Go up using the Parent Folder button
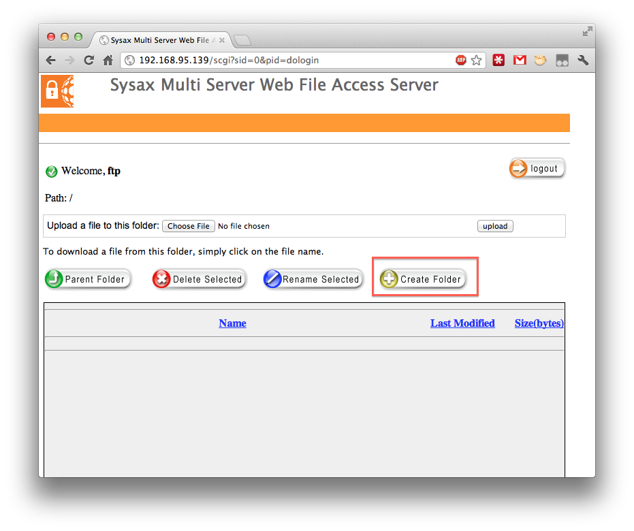The height and width of the screenshot is (531, 634). click(x=88, y=279)
